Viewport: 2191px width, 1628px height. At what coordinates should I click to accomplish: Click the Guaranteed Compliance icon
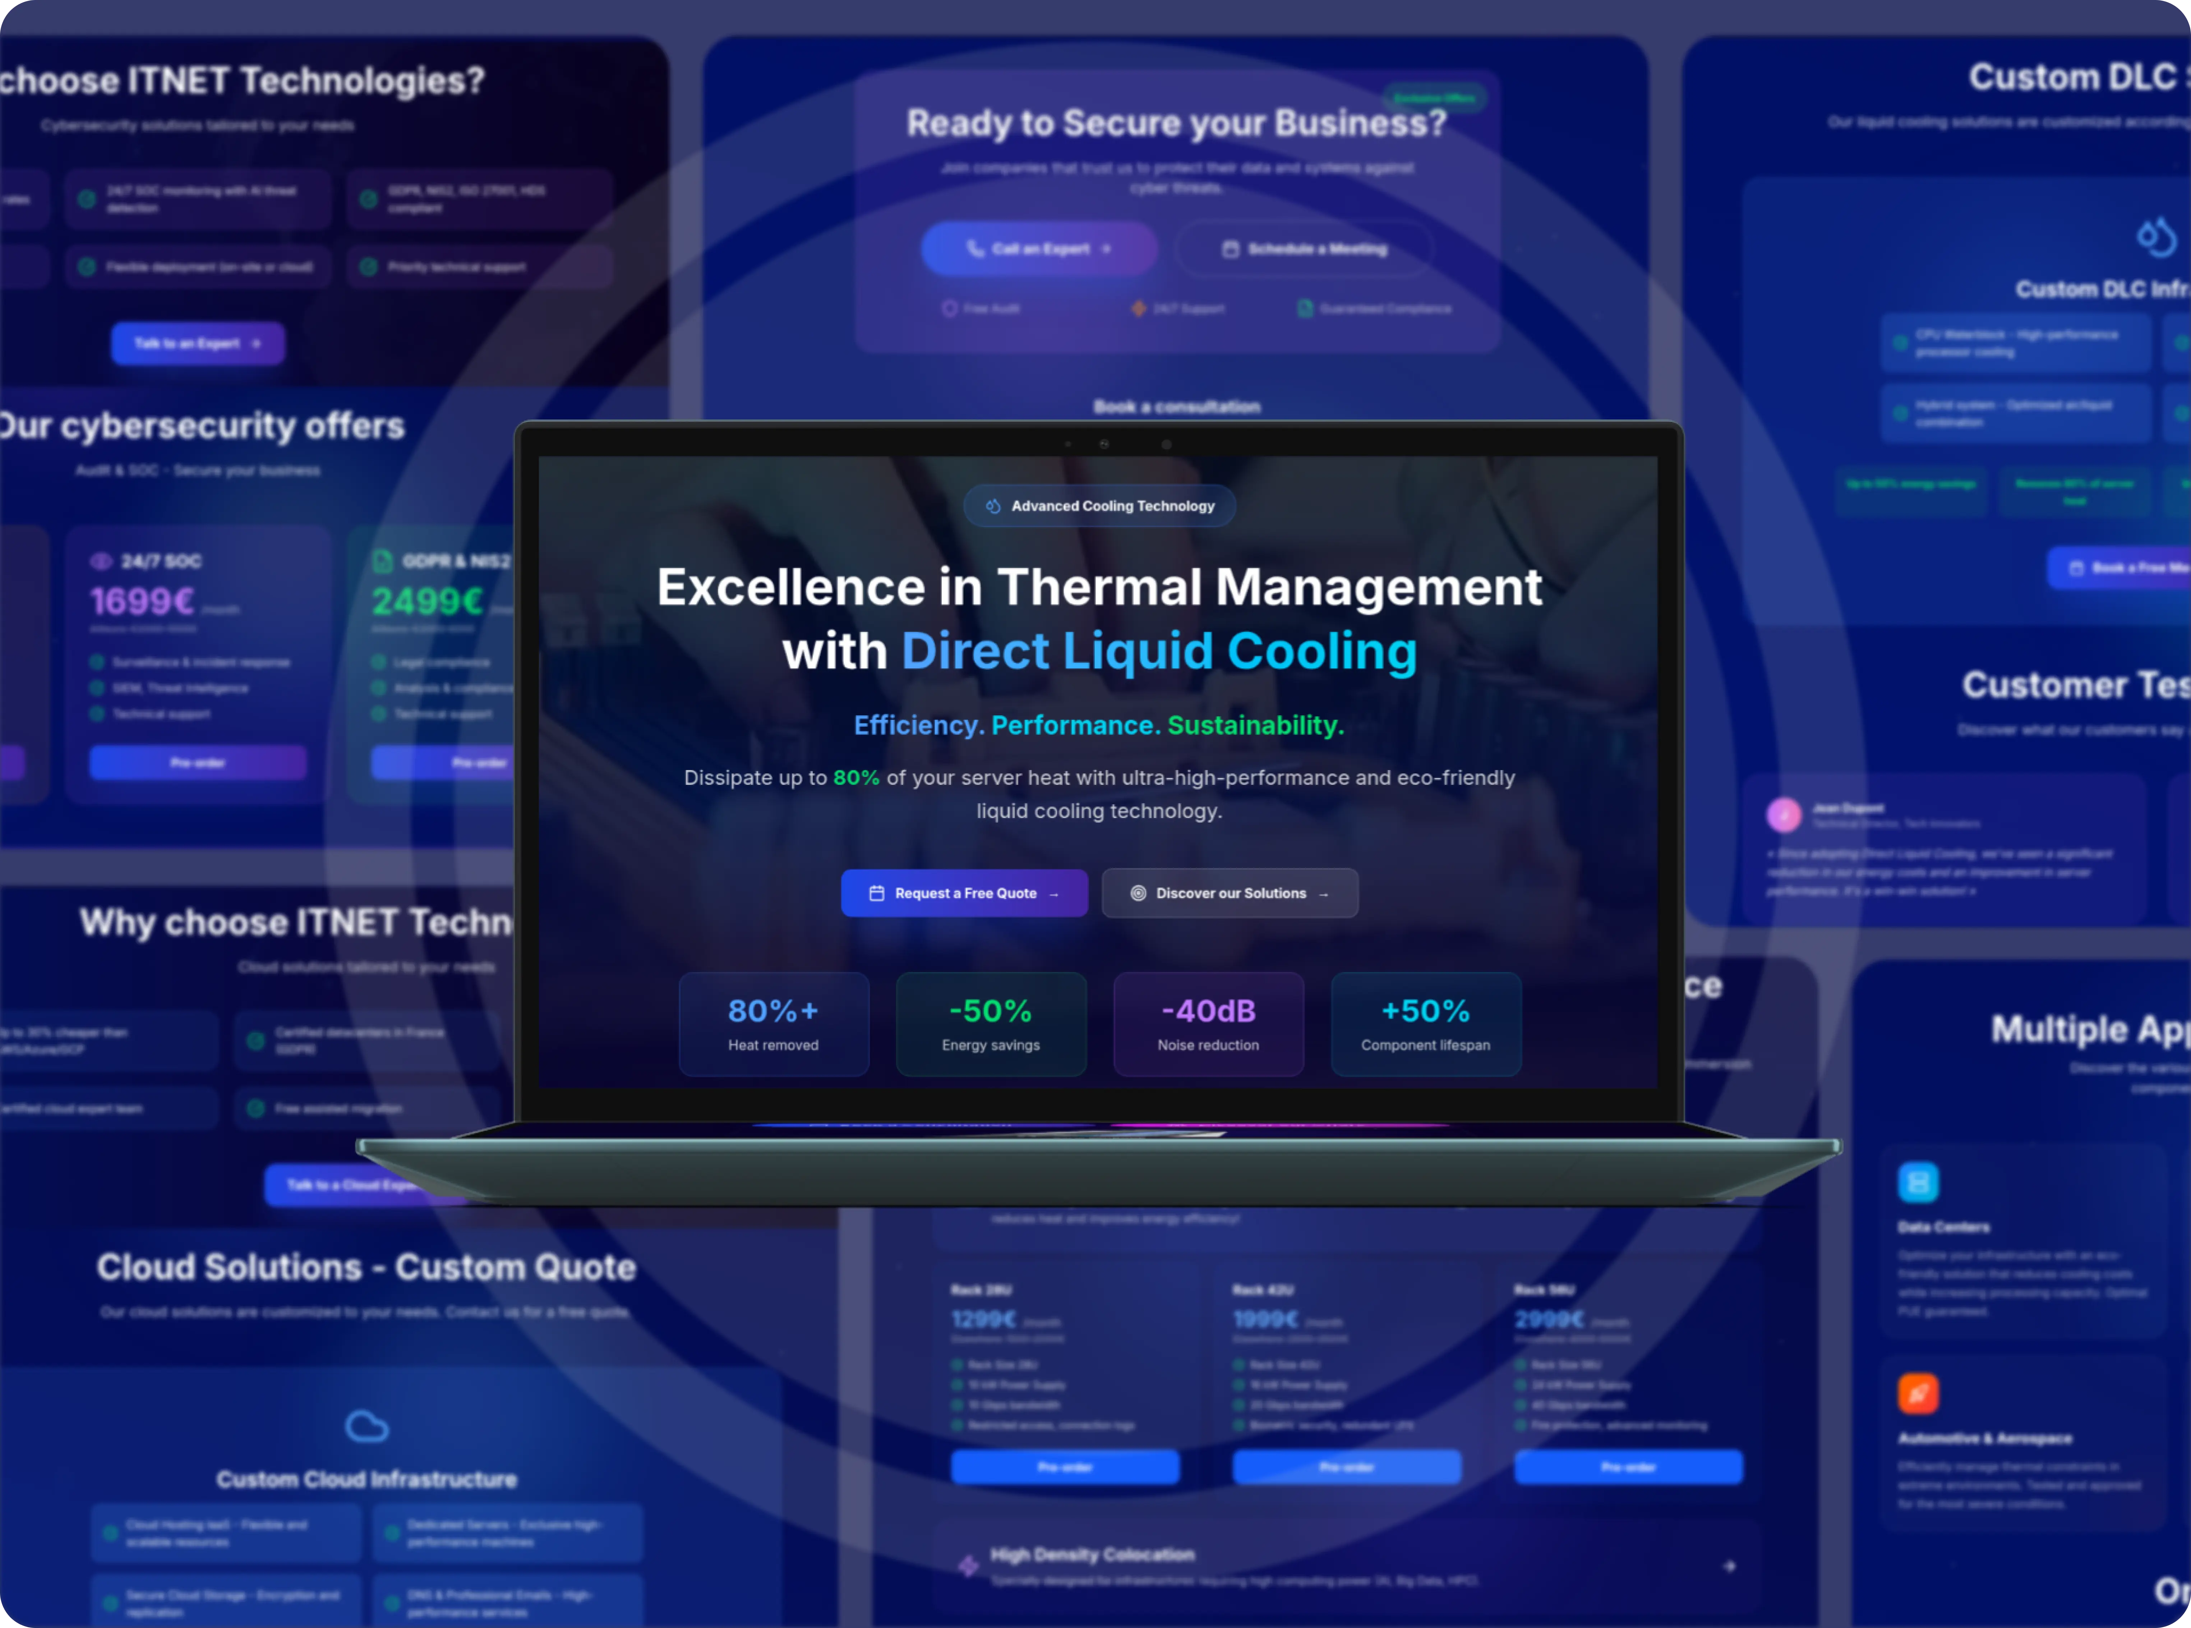(x=1305, y=308)
